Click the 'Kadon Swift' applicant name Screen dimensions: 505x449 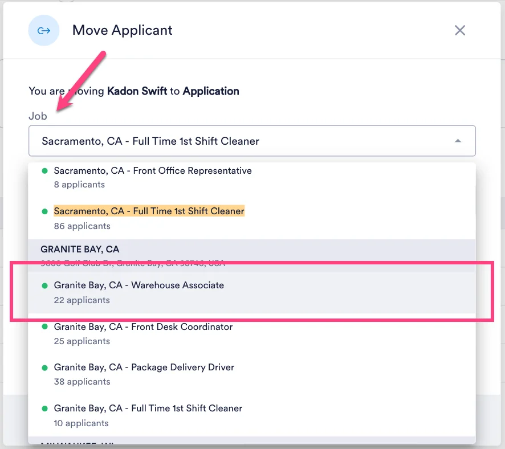[x=137, y=91]
